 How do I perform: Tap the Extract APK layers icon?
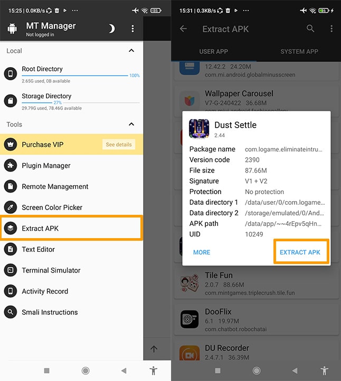click(11, 228)
